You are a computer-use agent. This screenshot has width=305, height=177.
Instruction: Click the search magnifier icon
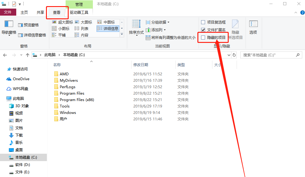click(x=298, y=55)
